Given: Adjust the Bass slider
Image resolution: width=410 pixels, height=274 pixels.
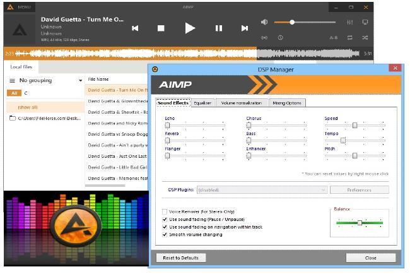Looking at the screenshot, I should click(276, 141).
